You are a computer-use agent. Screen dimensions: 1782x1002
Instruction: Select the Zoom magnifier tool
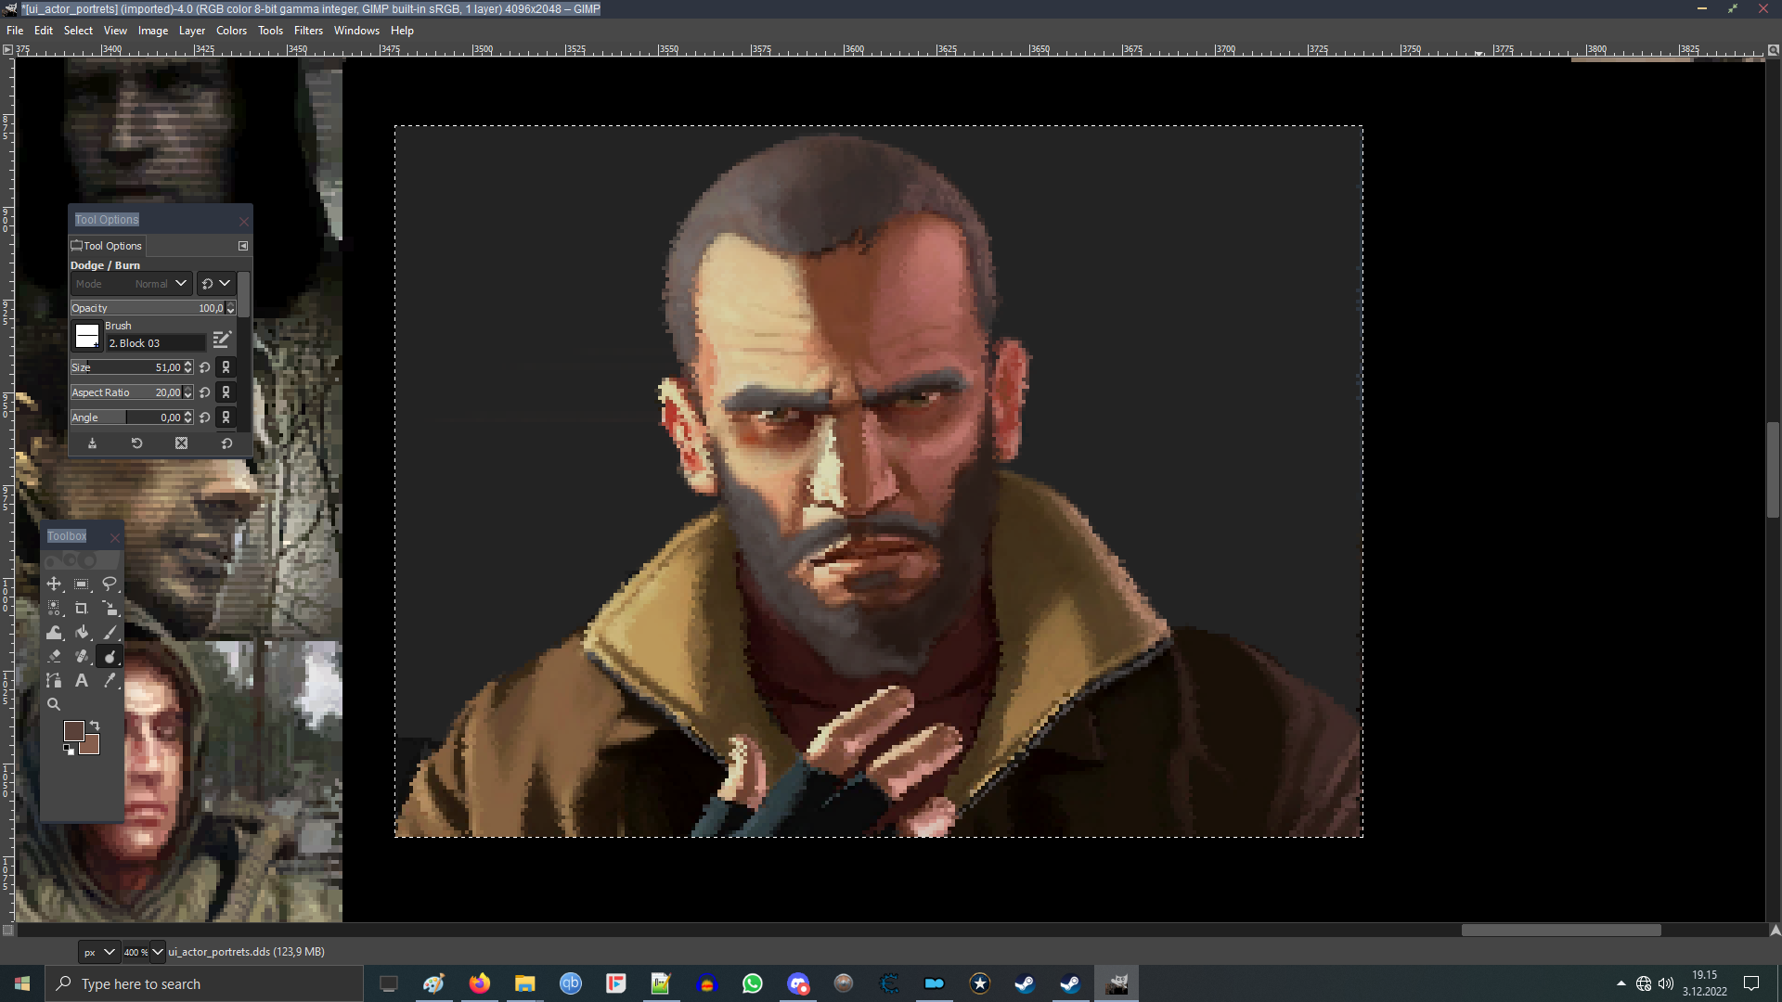coord(54,704)
